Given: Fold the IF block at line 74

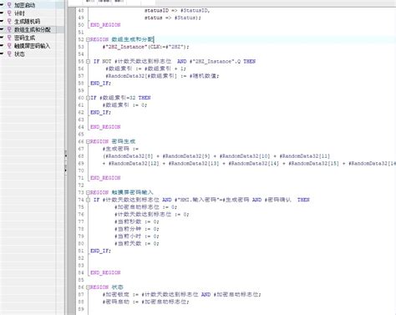Looking at the screenshot, I should coord(88,200).
